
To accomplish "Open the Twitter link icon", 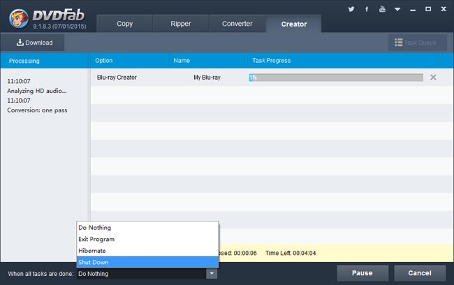I will coord(351,10).
